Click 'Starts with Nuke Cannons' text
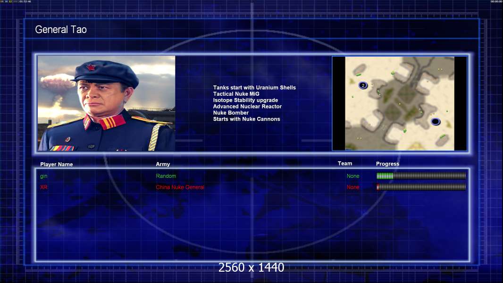This screenshot has width=503, height=283. click(246, 119)
